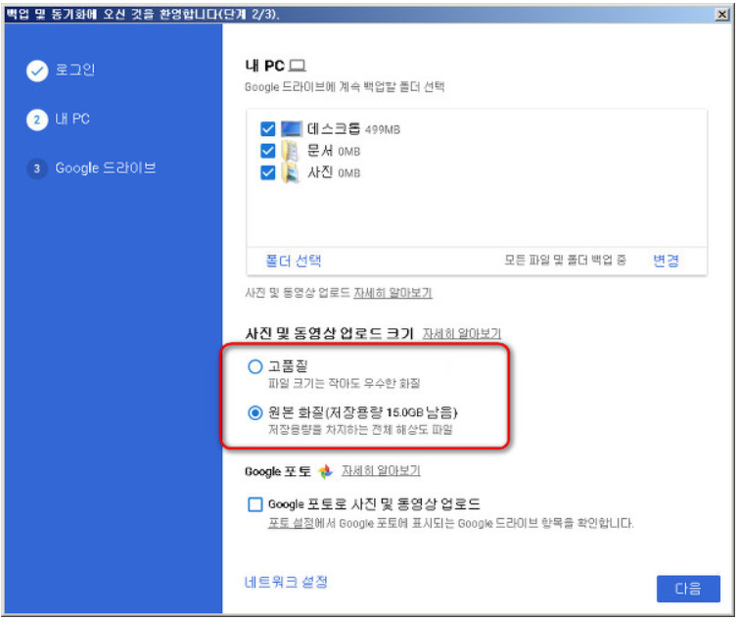Click Google 드라이브에 계속 백업할 폴더 선택 text
The image size is (739, 620).
pyautogui.click(x=345, y=87)
